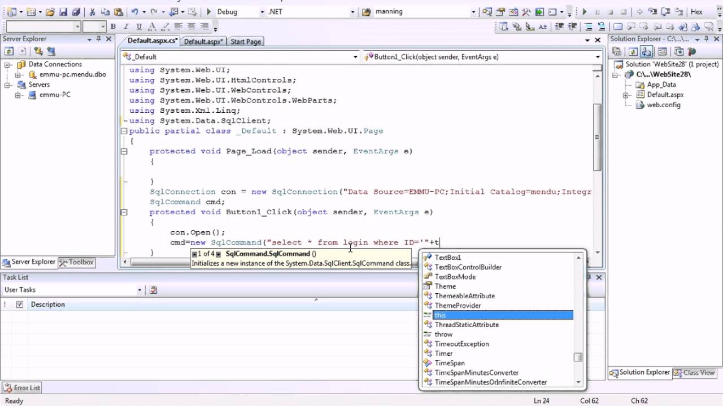Switch to Default.aspx.cs* tab
Image resolution: width=723 pixels, height=406 pixels.
pyautogui.click(x=153, y=41)
